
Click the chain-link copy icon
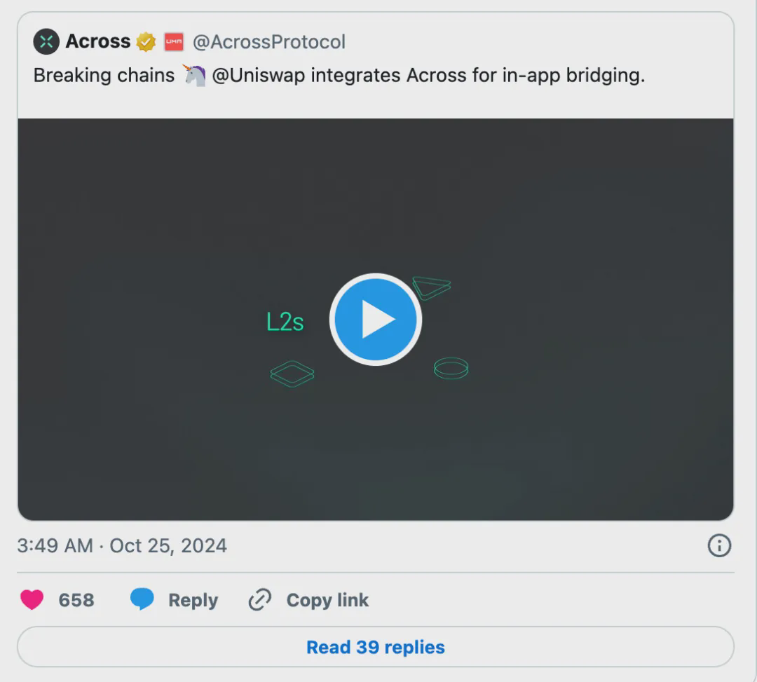(x=260, y=600)
